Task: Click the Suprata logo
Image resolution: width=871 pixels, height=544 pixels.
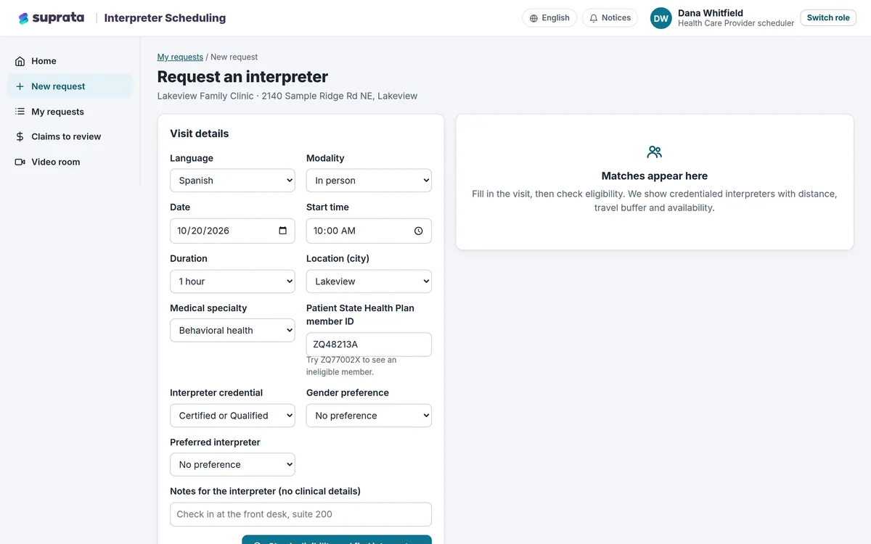Action: (x=51, y=18)
